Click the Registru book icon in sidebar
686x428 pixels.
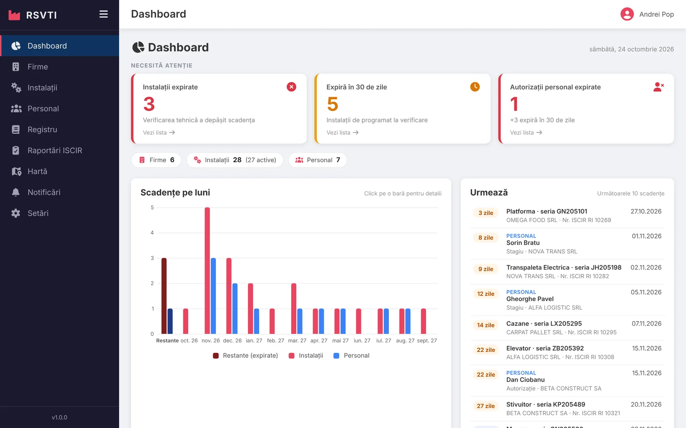16,130
